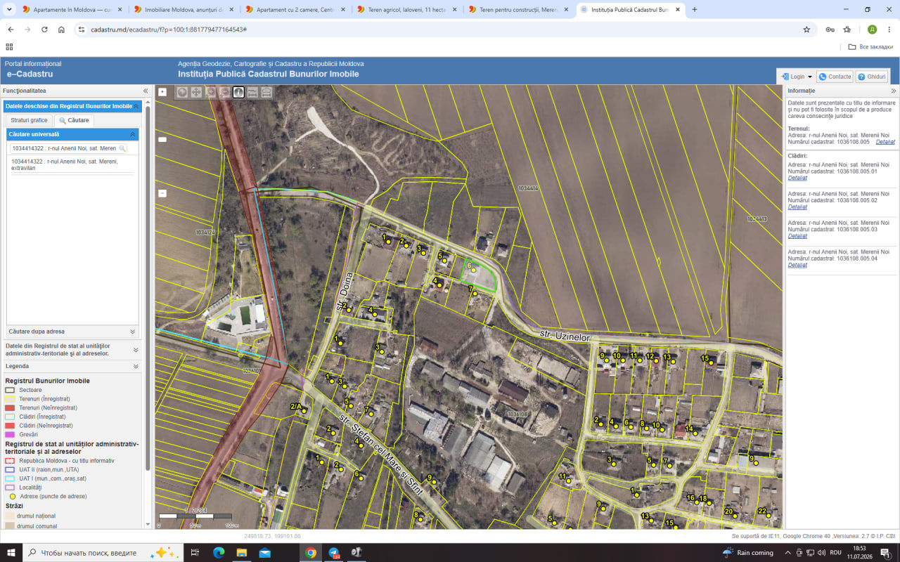This screenshot has height=562, width=900.
Task: Select the pan map tool
Action: 196,92
